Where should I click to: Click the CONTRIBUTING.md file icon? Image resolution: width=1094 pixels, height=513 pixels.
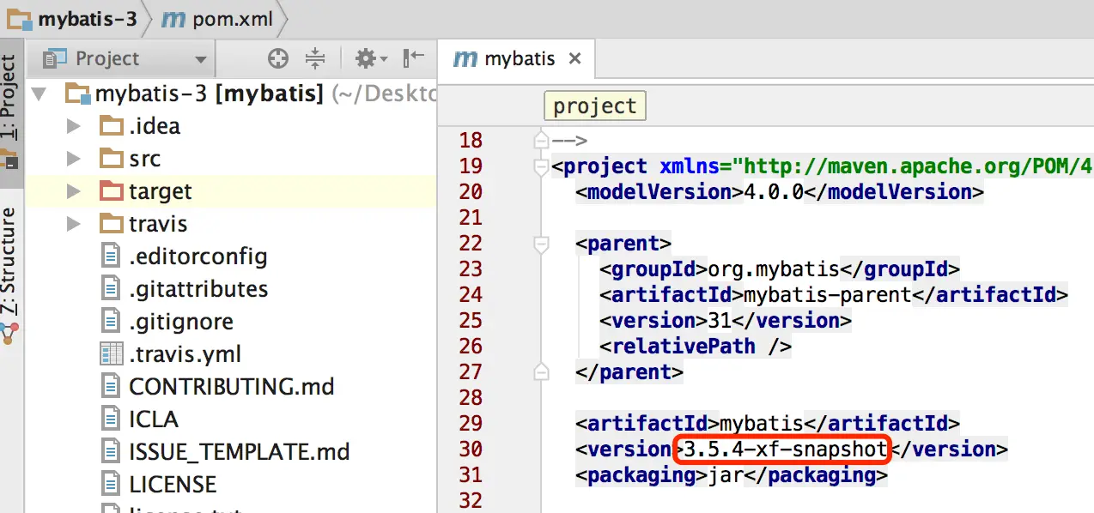click(x=112, y=387)
